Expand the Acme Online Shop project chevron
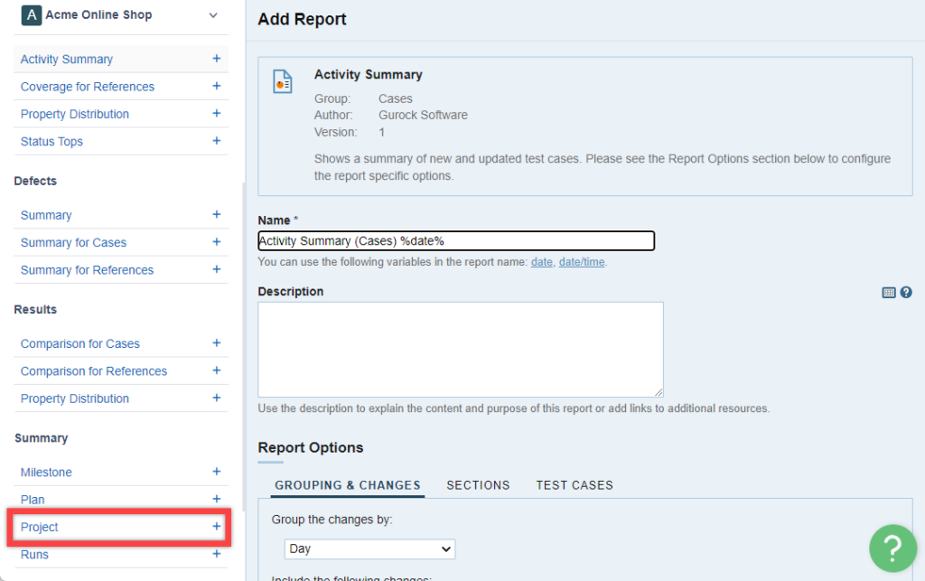Image resolution: width=925 pixels, height=581 pixels. [x=213, y=15]
